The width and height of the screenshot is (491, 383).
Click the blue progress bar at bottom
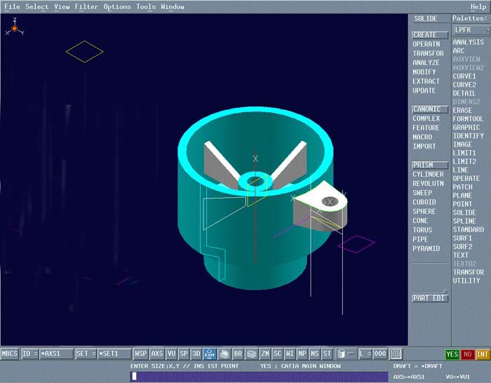(x=260, y=377)
